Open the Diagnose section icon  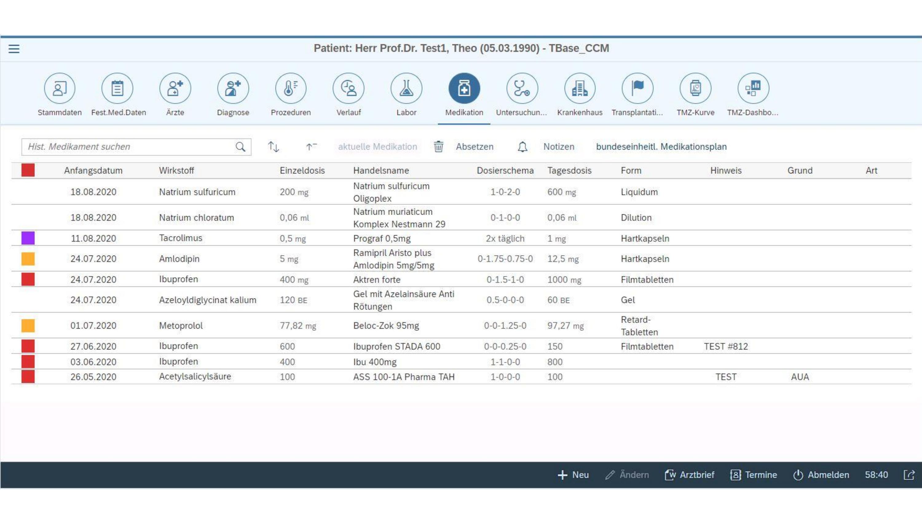point(233,88)
